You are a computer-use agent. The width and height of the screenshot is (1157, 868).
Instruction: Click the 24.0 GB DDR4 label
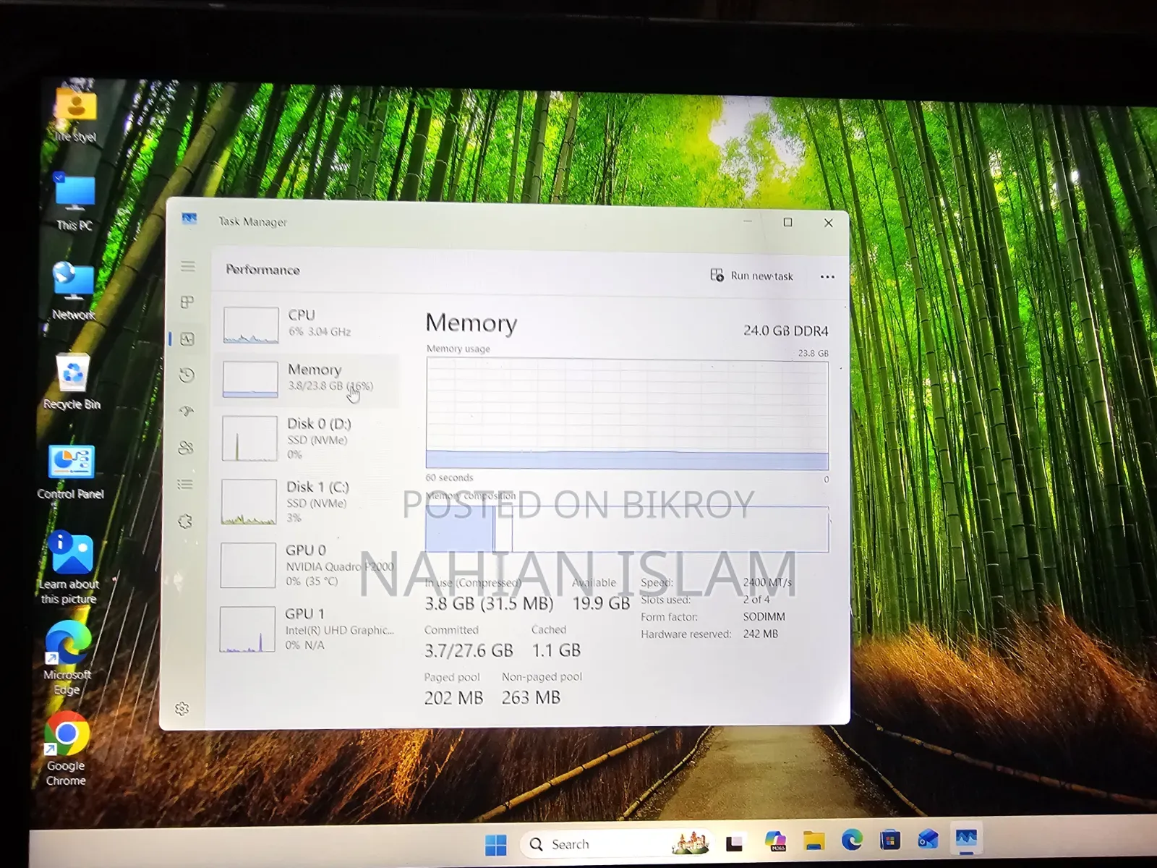pyautogui.click(x=786, y=331)
